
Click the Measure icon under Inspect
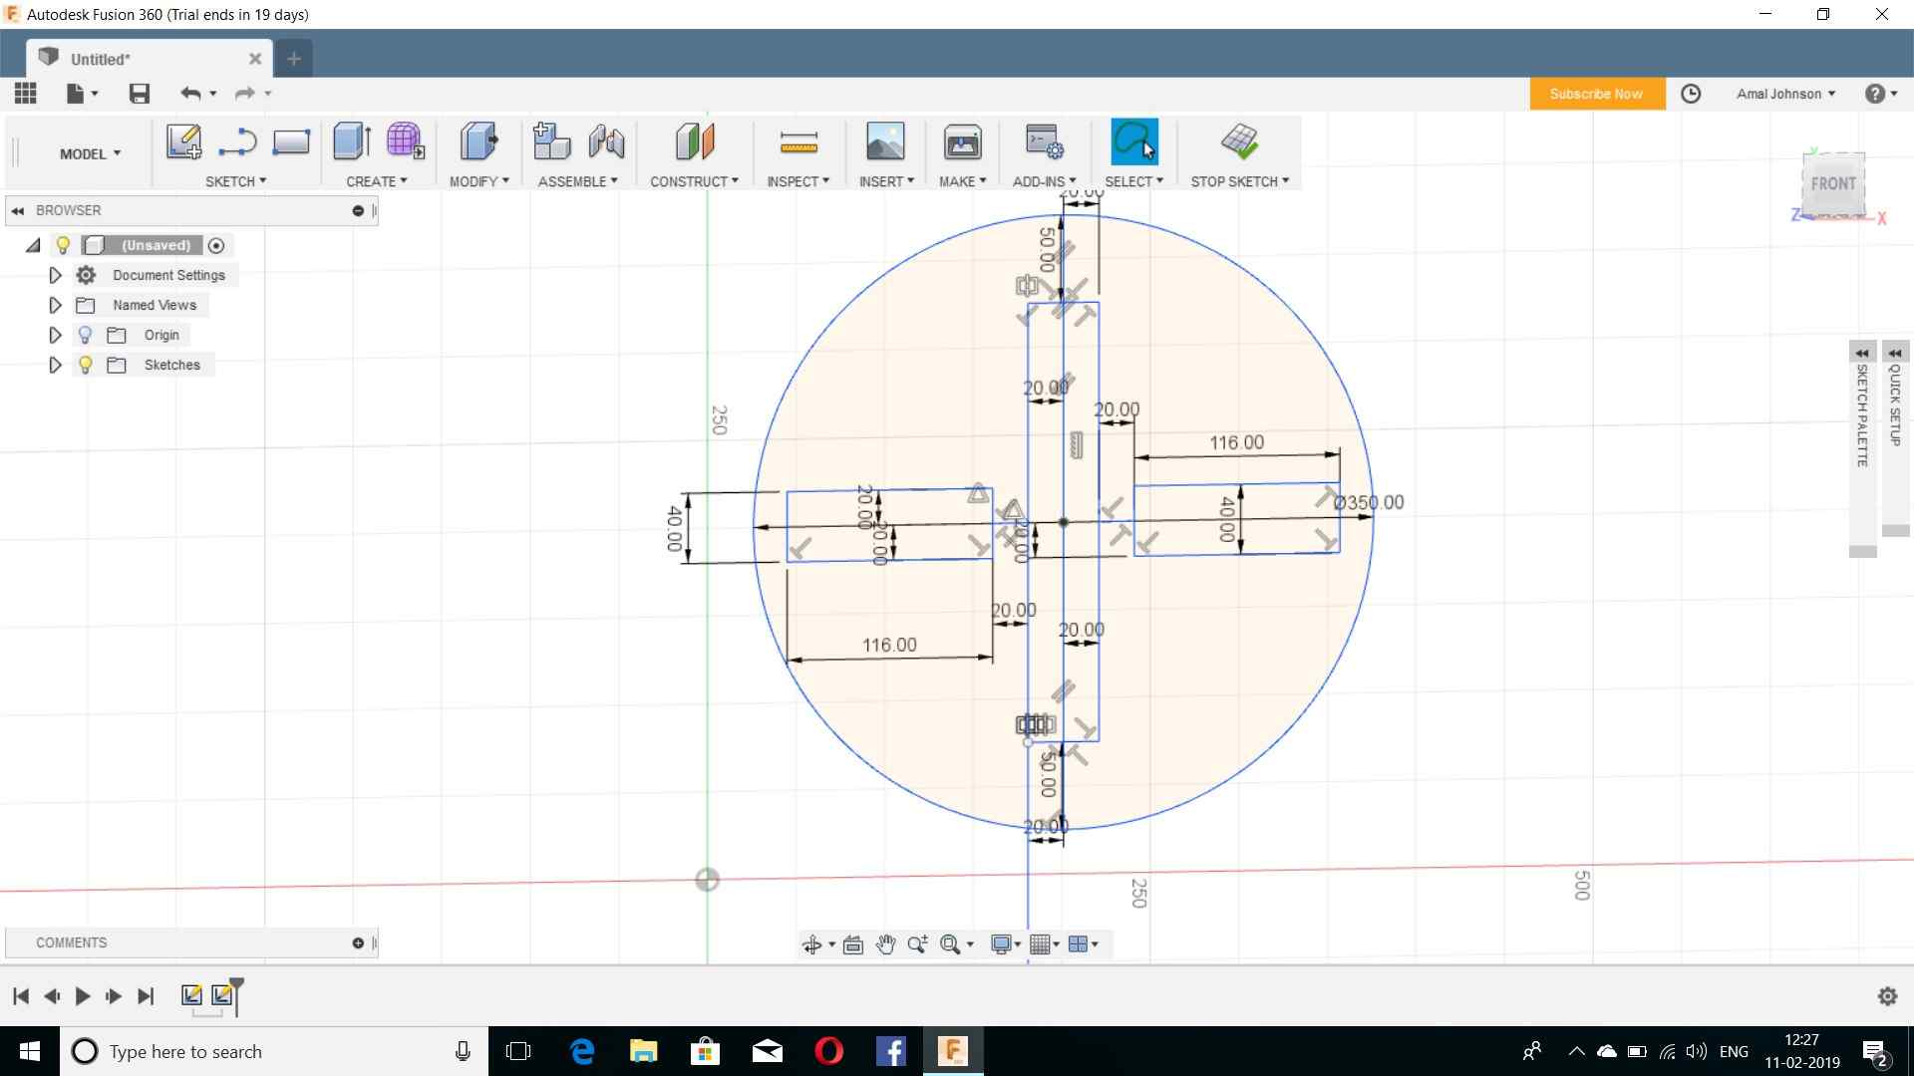798,142
